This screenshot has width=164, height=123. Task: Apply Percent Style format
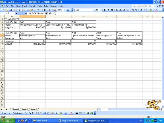click(136, 10)
